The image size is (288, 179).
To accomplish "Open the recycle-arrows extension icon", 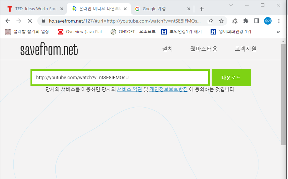I will 235,21.
